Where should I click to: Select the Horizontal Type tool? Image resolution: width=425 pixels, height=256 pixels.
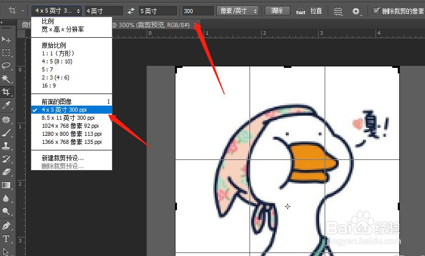coord(6,239)
